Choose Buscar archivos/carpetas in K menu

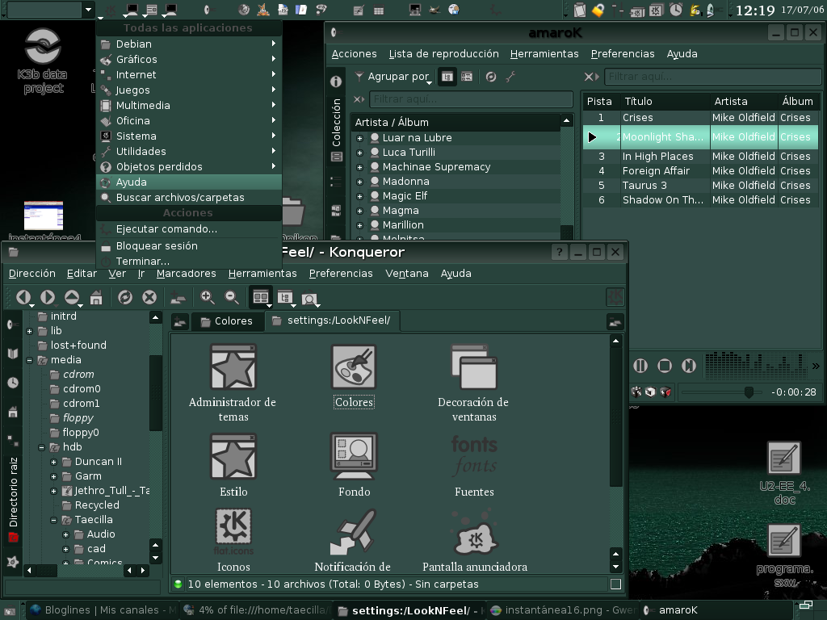point(189,197)
